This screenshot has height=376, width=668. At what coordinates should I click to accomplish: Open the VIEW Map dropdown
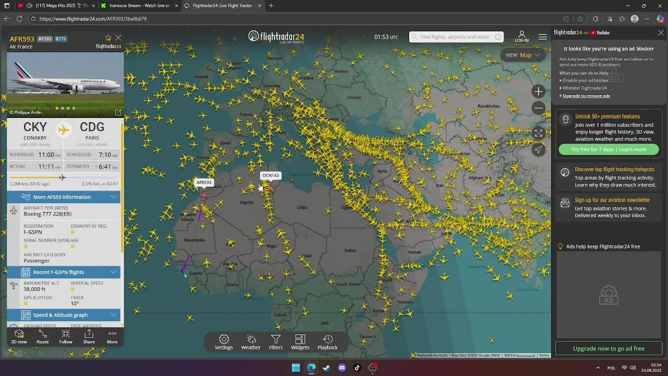[x=522, y=55]
